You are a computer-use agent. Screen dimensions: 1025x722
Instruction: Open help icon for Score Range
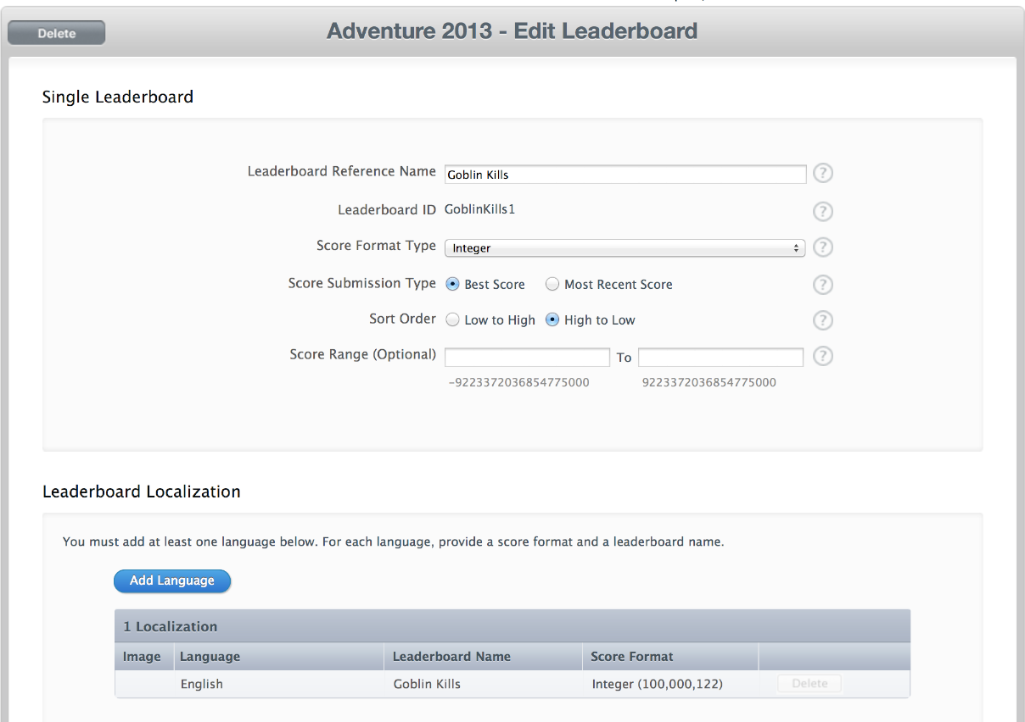coord(822,357)
